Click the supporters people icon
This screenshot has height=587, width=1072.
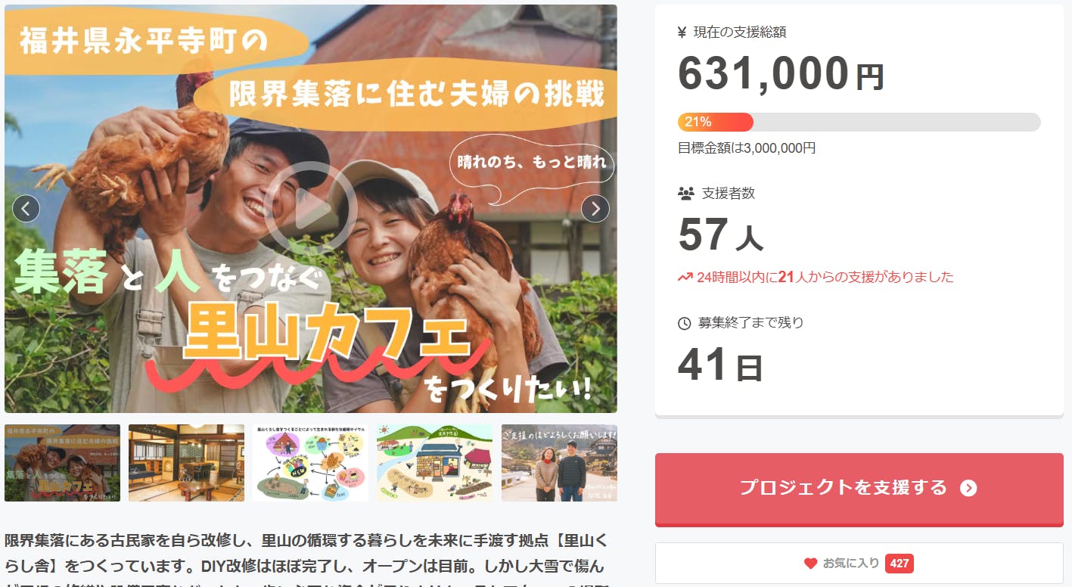click(685, 194)
